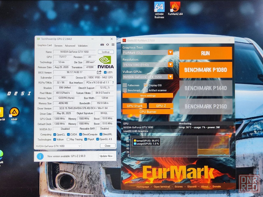Viewport: 263px width, 197px height.
Task: Select NVIDIA GeForce GTX 1650 monitoring row
Action: click(x=178, y=127)
